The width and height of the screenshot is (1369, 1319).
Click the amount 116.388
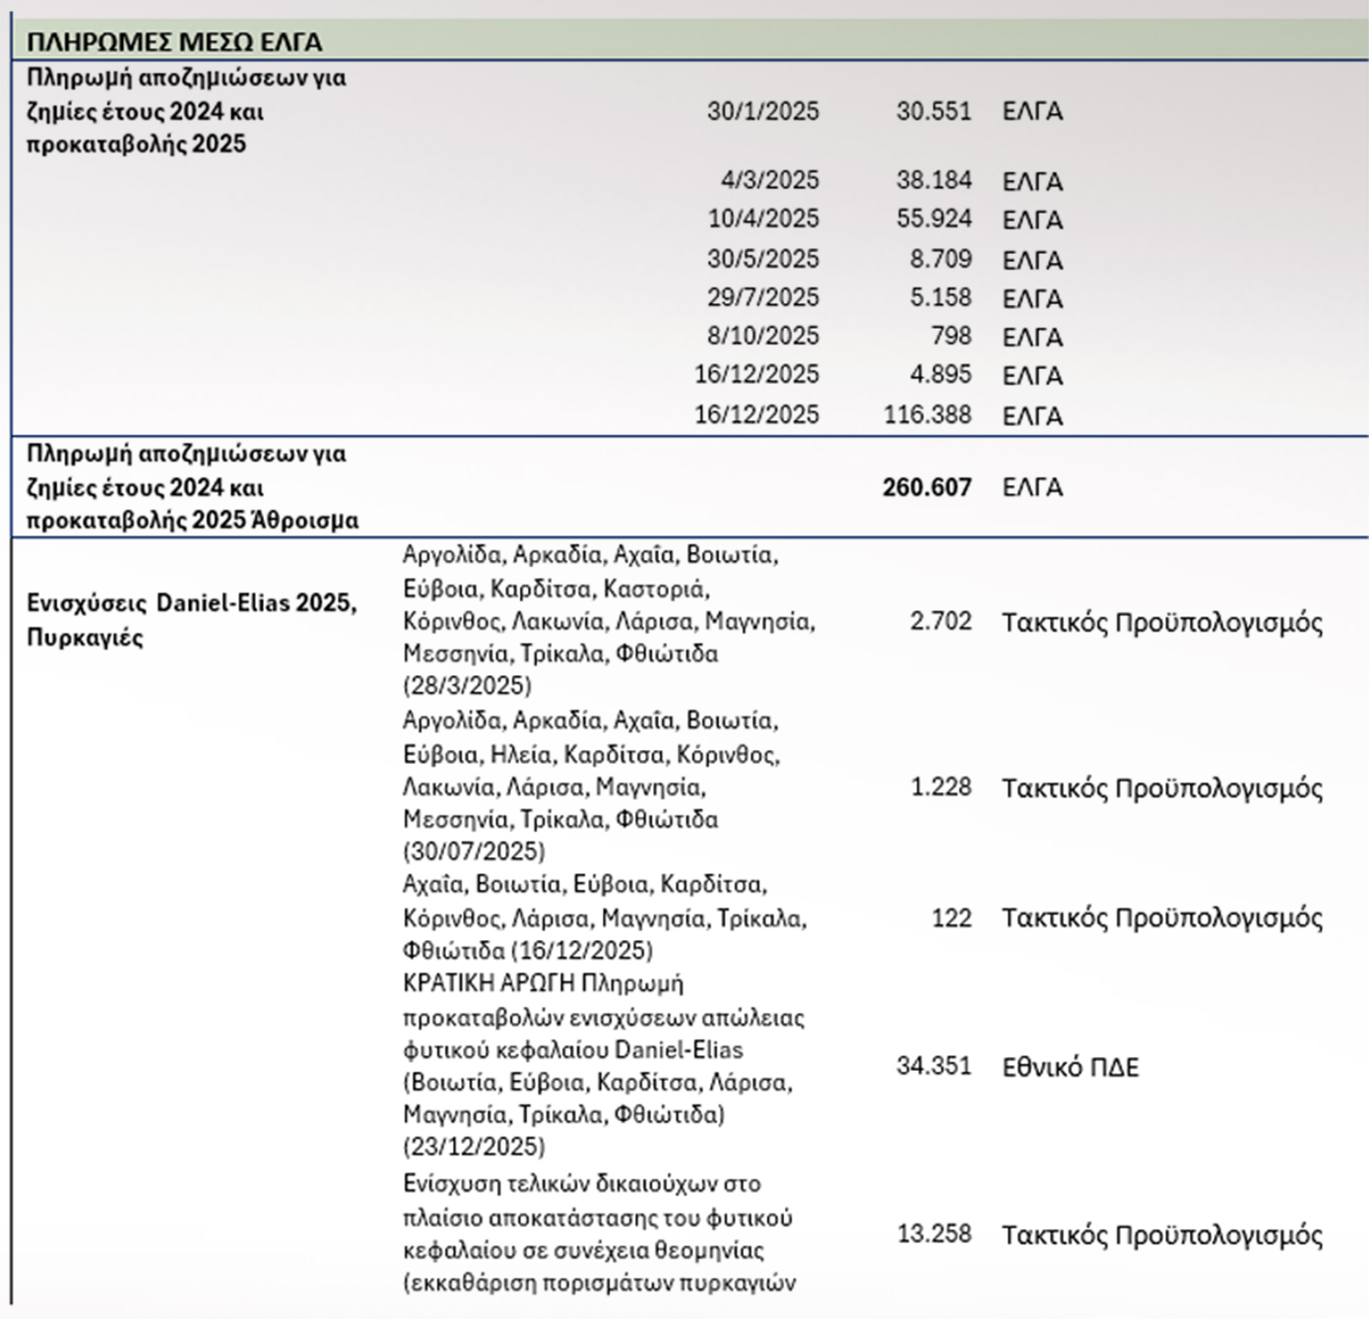[x=927, y=414]
